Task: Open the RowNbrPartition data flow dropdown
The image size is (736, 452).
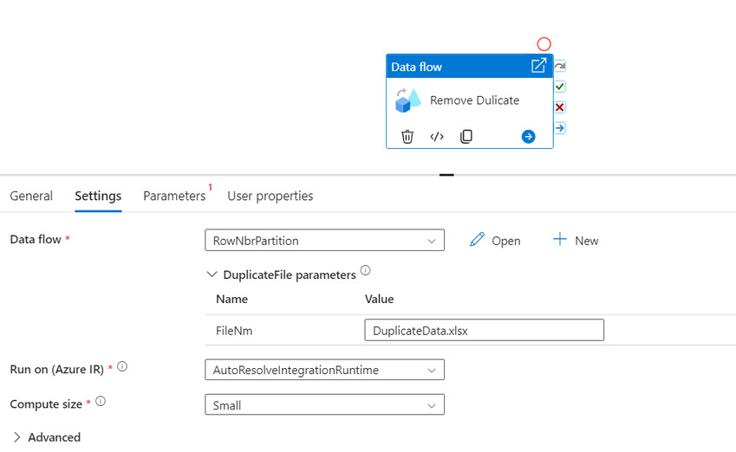Action: coord(324,240)
